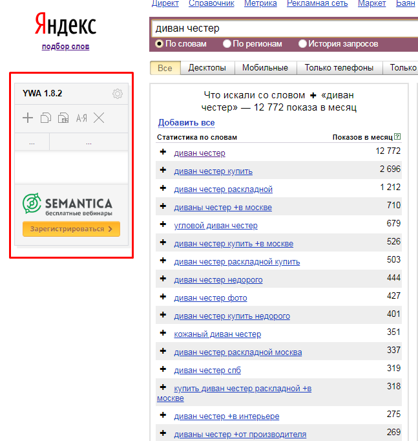Add "кожаный диван честер" with plus icon
418x441 pixels.
163,333
